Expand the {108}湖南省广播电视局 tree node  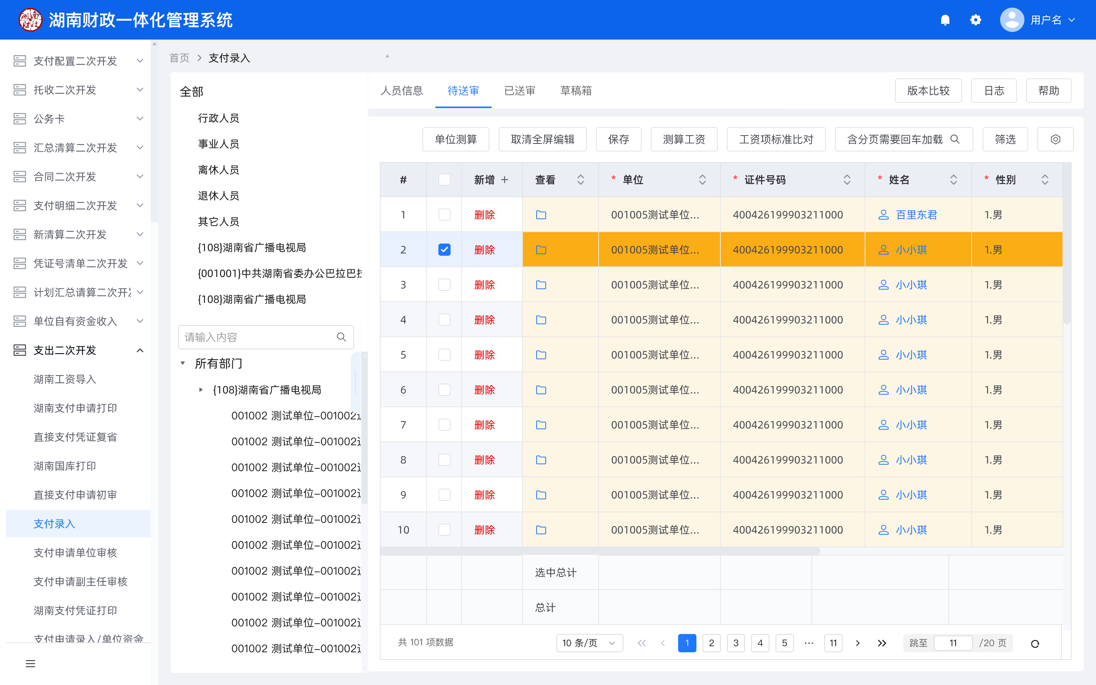tap(201, 390)
